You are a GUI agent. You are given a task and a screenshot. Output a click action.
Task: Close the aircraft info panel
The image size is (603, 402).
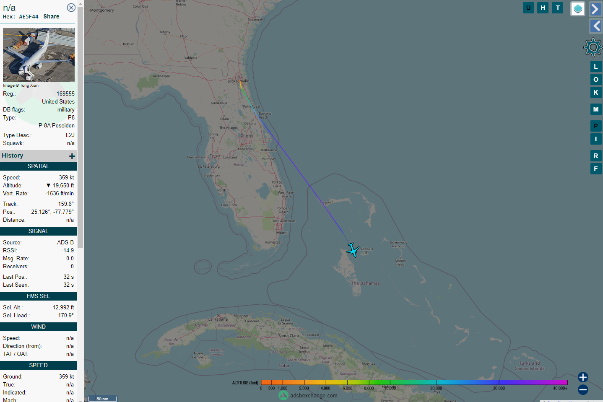coord(71,8)
